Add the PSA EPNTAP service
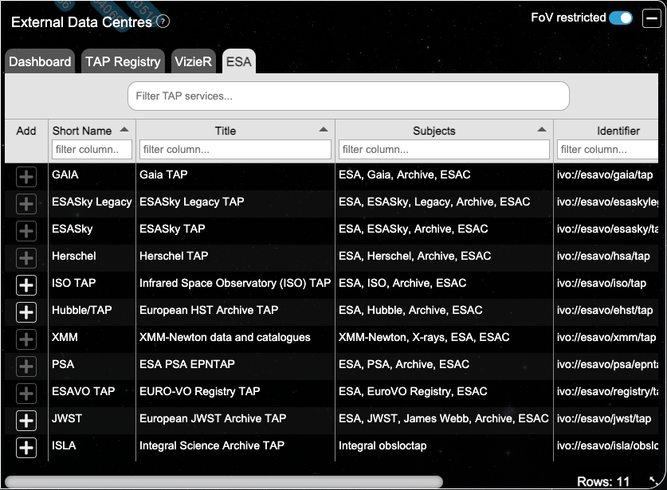The image size is (667, 490). (26, 367)
